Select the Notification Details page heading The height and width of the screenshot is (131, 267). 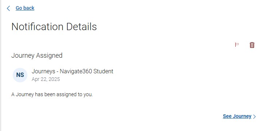point(54,26)
